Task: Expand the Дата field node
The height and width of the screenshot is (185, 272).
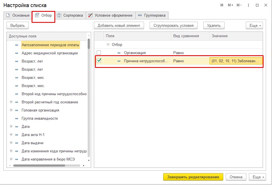Action: [11, 126]
